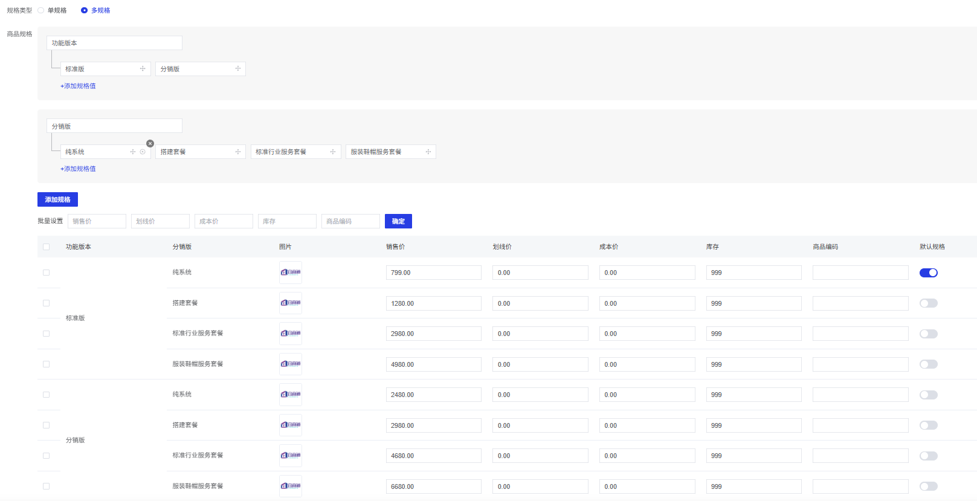Click the 确定 batch confirm button

coord(398,221)
